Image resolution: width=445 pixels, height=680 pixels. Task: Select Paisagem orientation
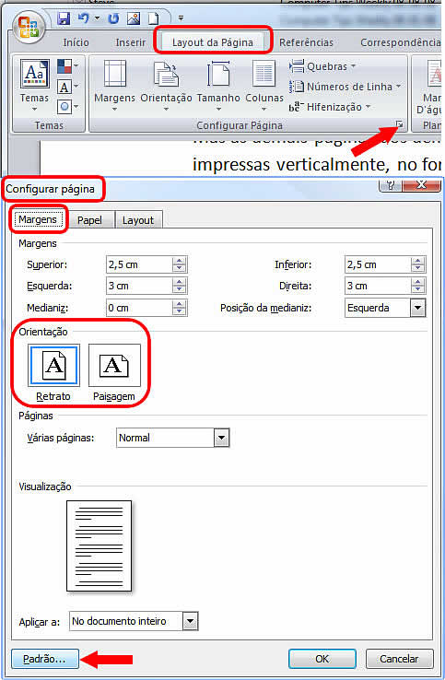point(114,365)
